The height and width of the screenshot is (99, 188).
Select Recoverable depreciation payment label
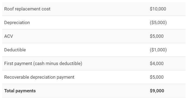click(39, 77)
